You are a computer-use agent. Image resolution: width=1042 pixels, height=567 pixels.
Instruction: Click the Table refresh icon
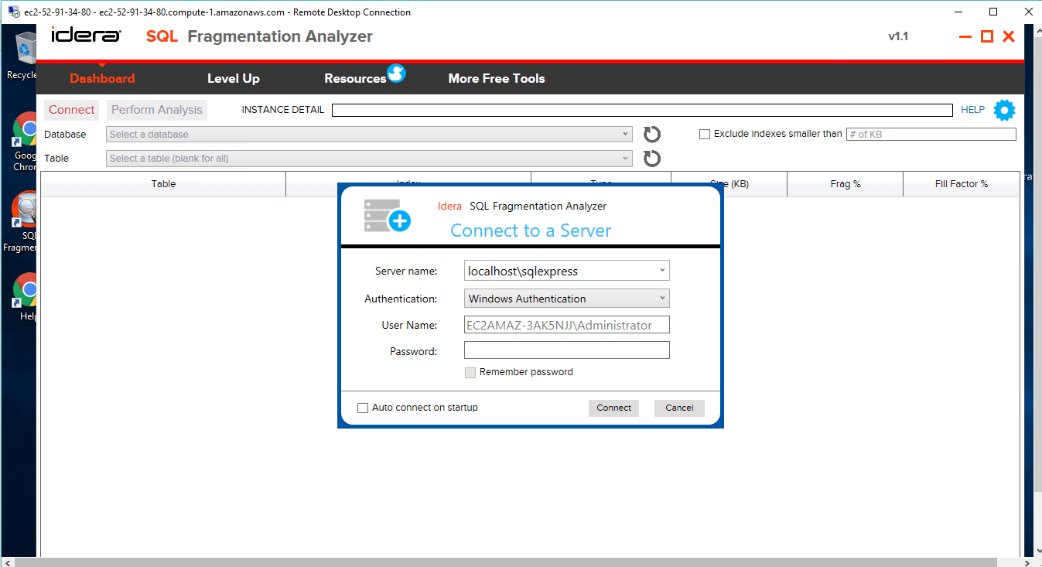pos(652,159)
